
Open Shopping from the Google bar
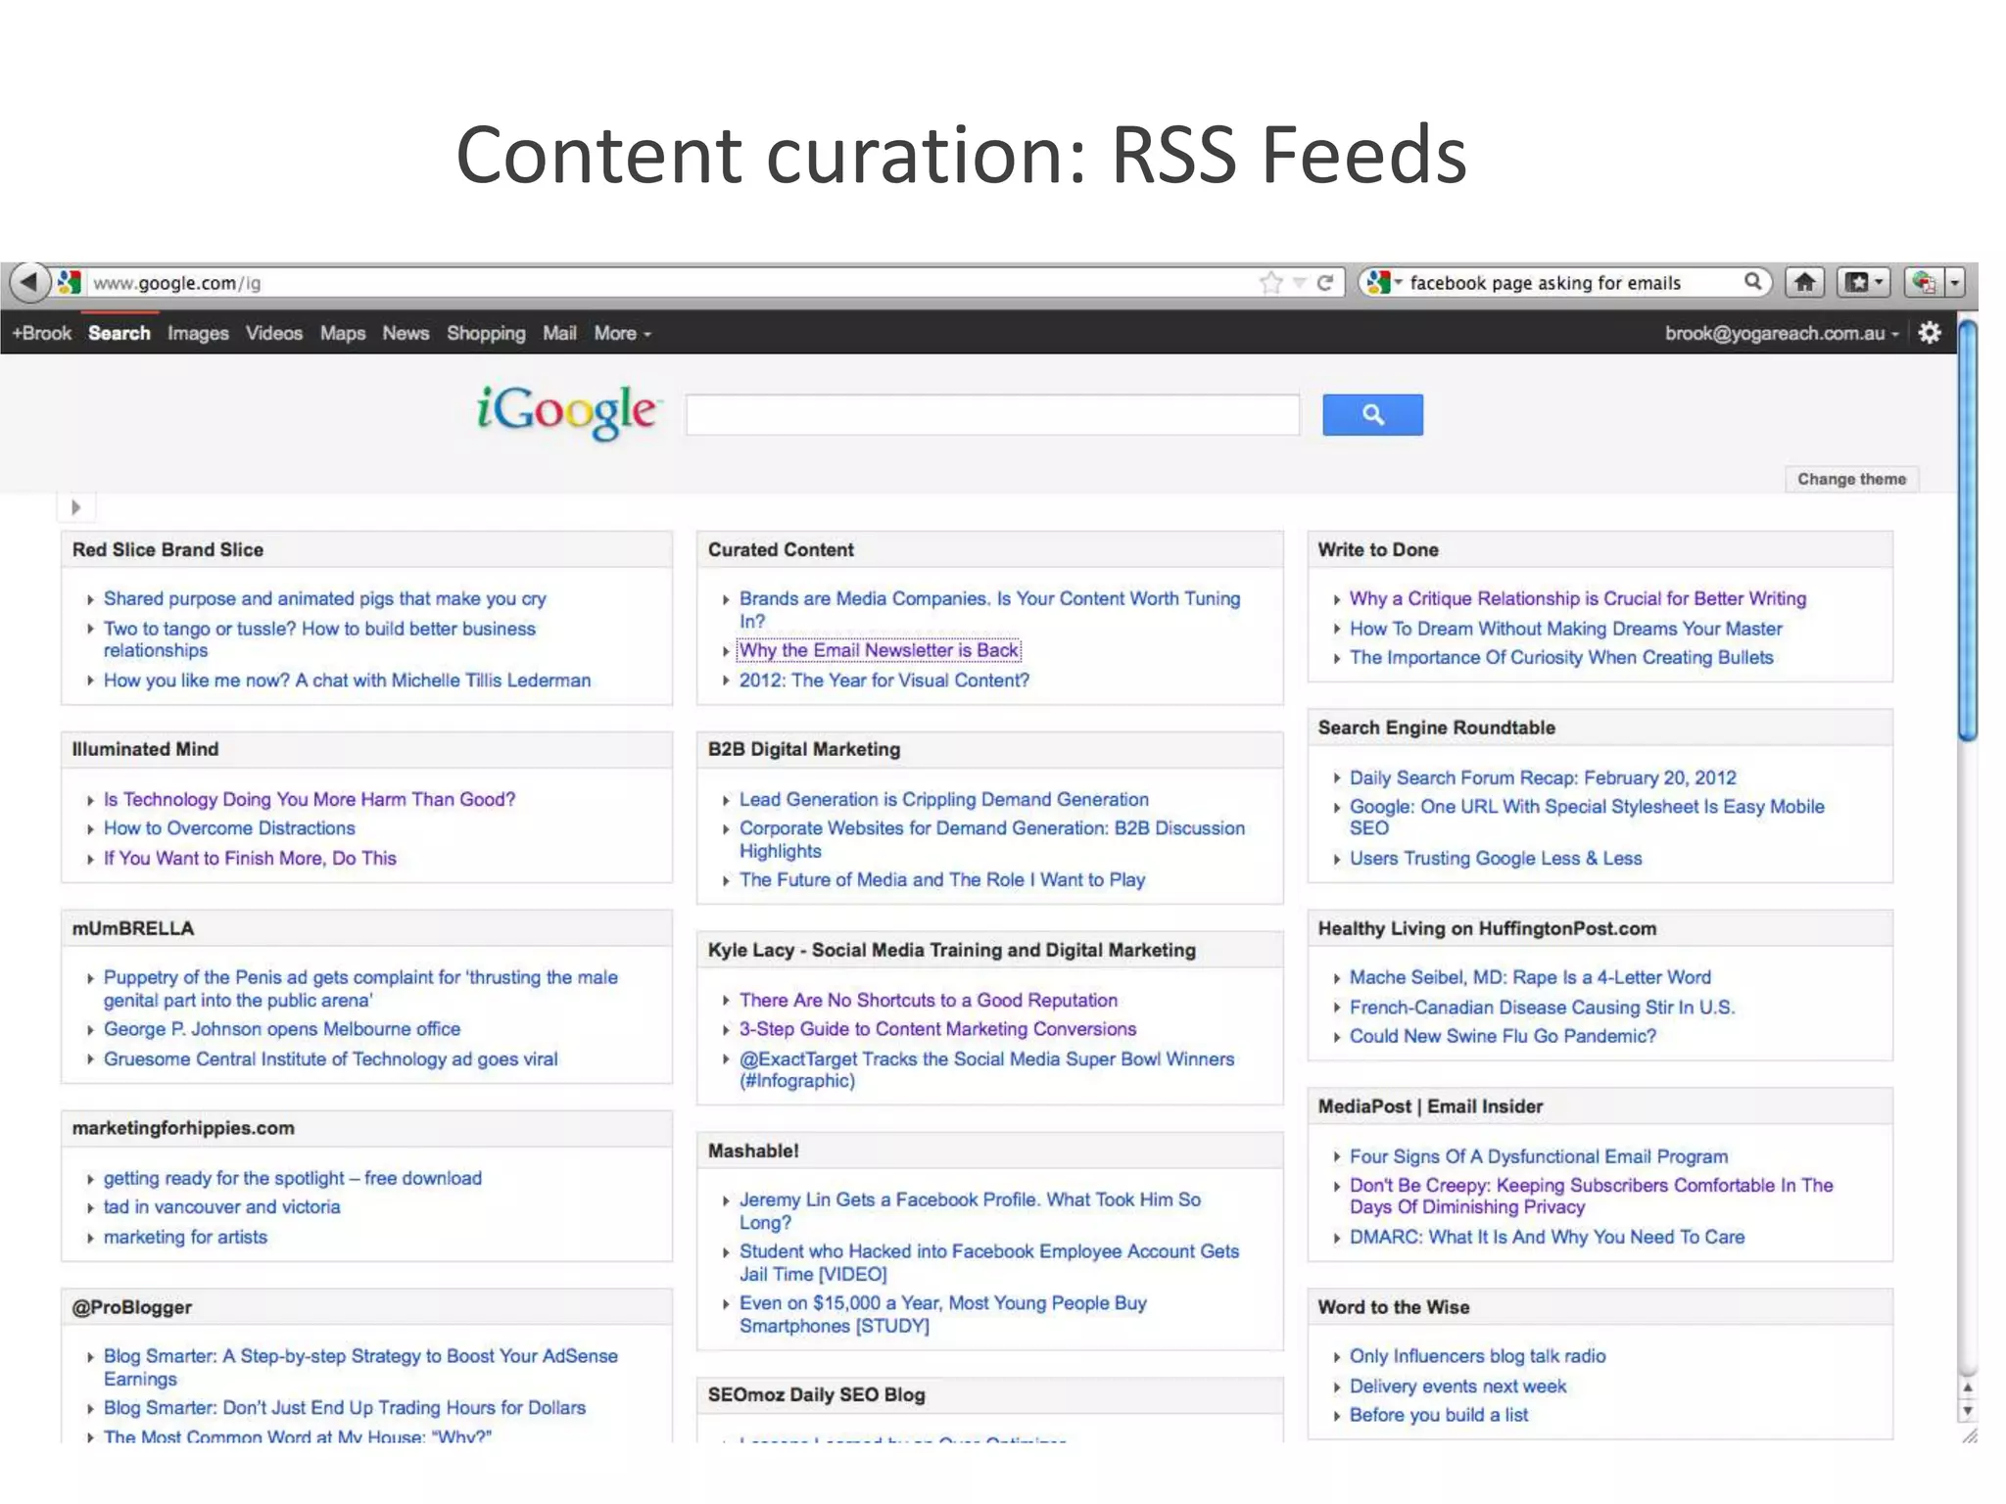click(x=486, y=333)
